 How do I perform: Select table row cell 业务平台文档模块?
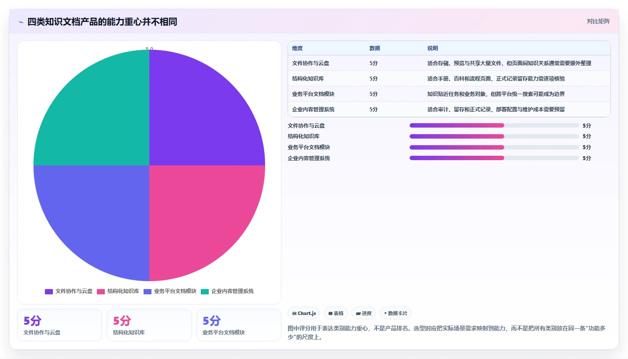pos(313,94)
